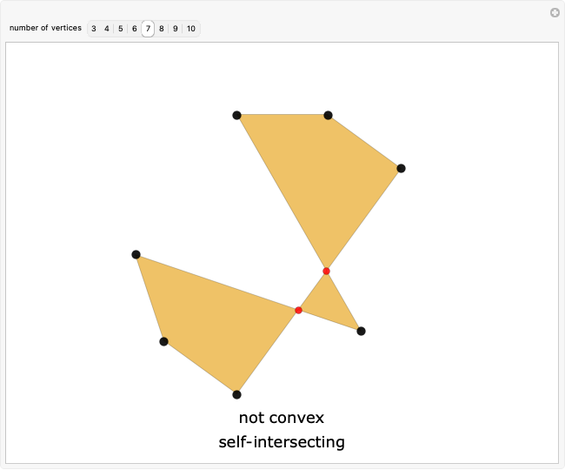Click the upper red intersection point
The width and height of the screenshot is (565, 470).
pyautogui.click(x=326, y=272)
